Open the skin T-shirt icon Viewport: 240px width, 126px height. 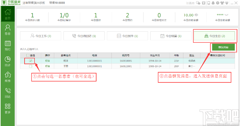tap(222, 3)
